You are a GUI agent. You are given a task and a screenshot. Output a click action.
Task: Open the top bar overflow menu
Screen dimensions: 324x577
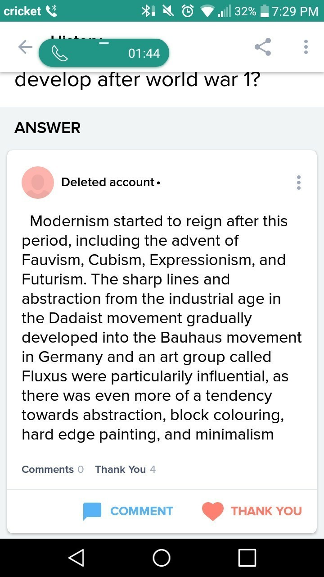point(306,47)
